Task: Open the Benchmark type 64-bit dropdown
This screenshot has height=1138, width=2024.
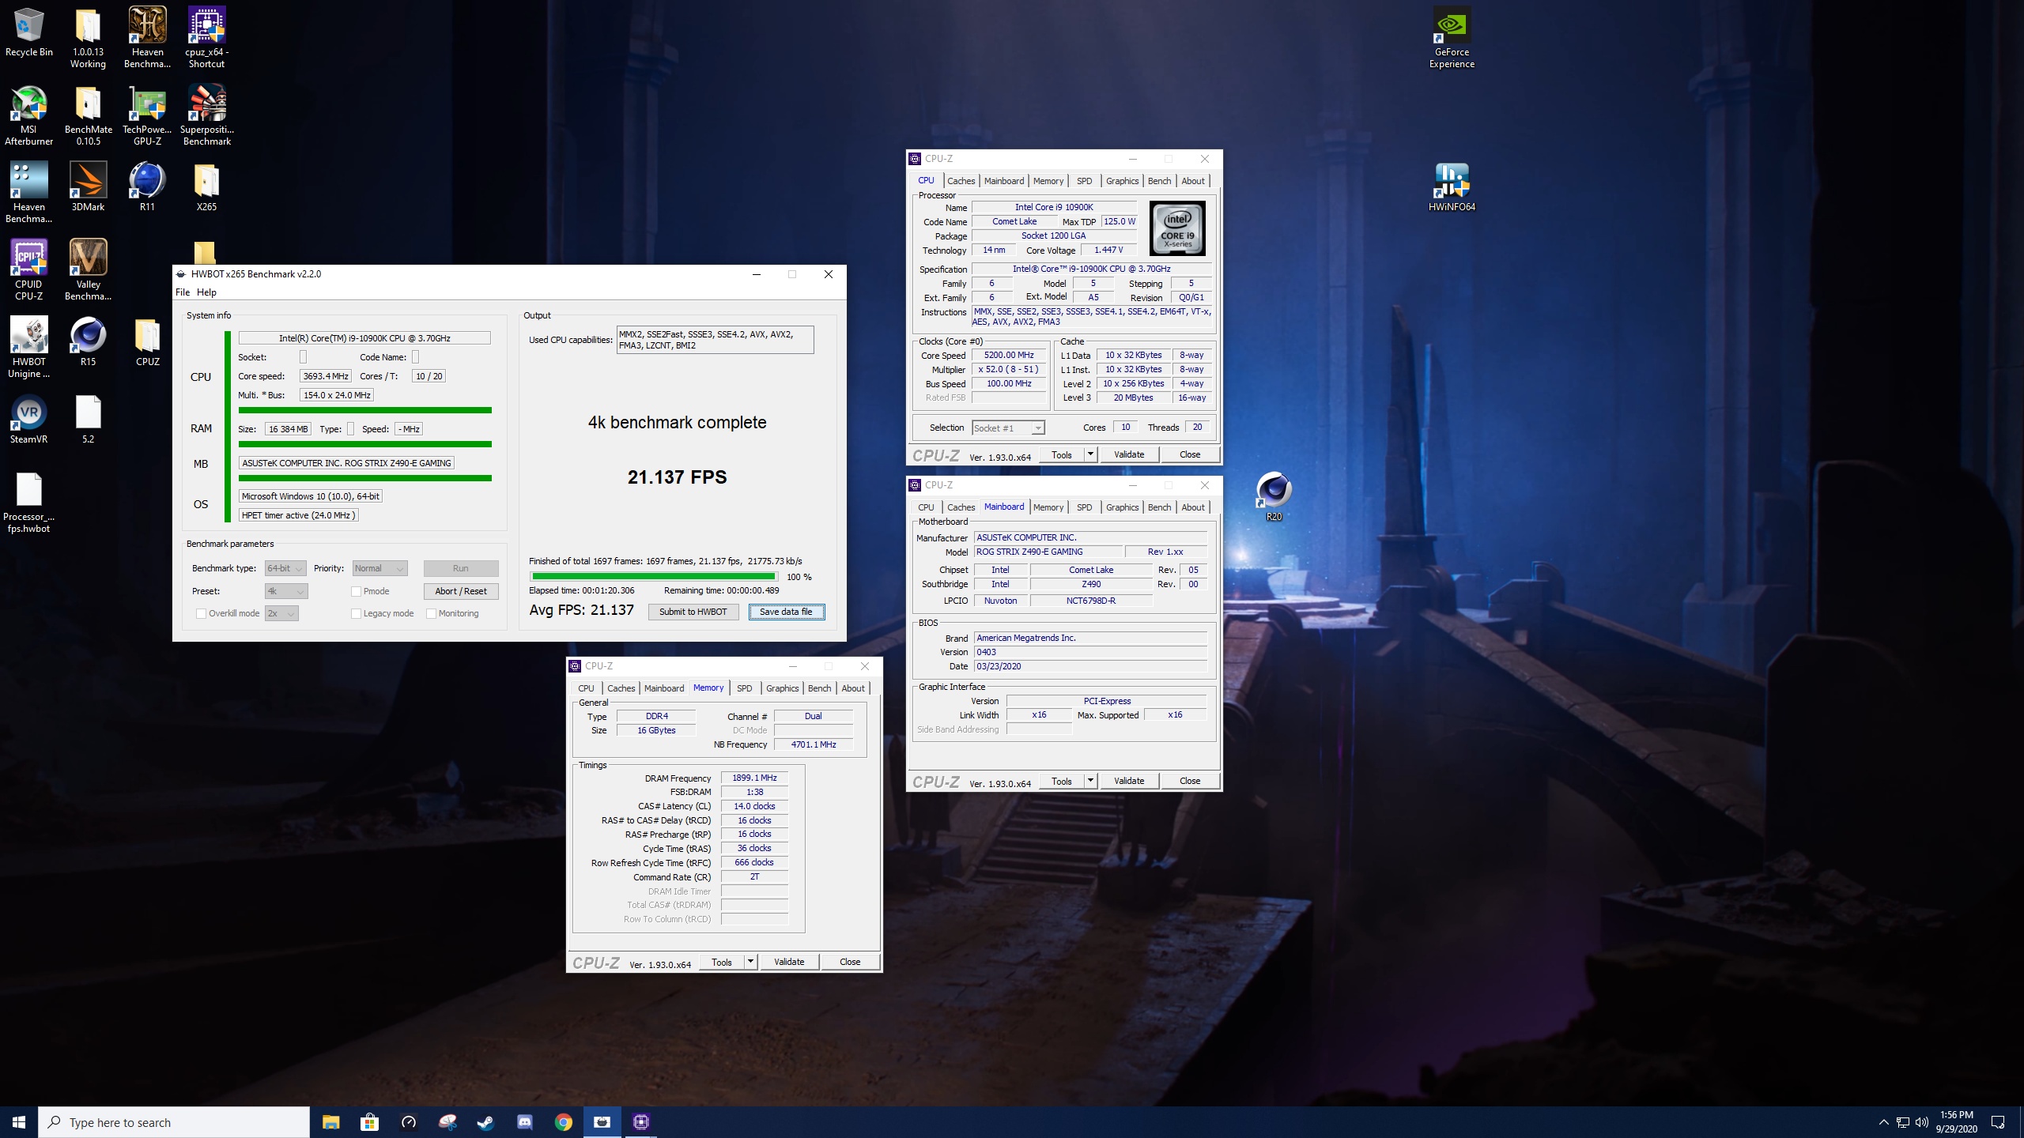Action: (x=285, y=568)
